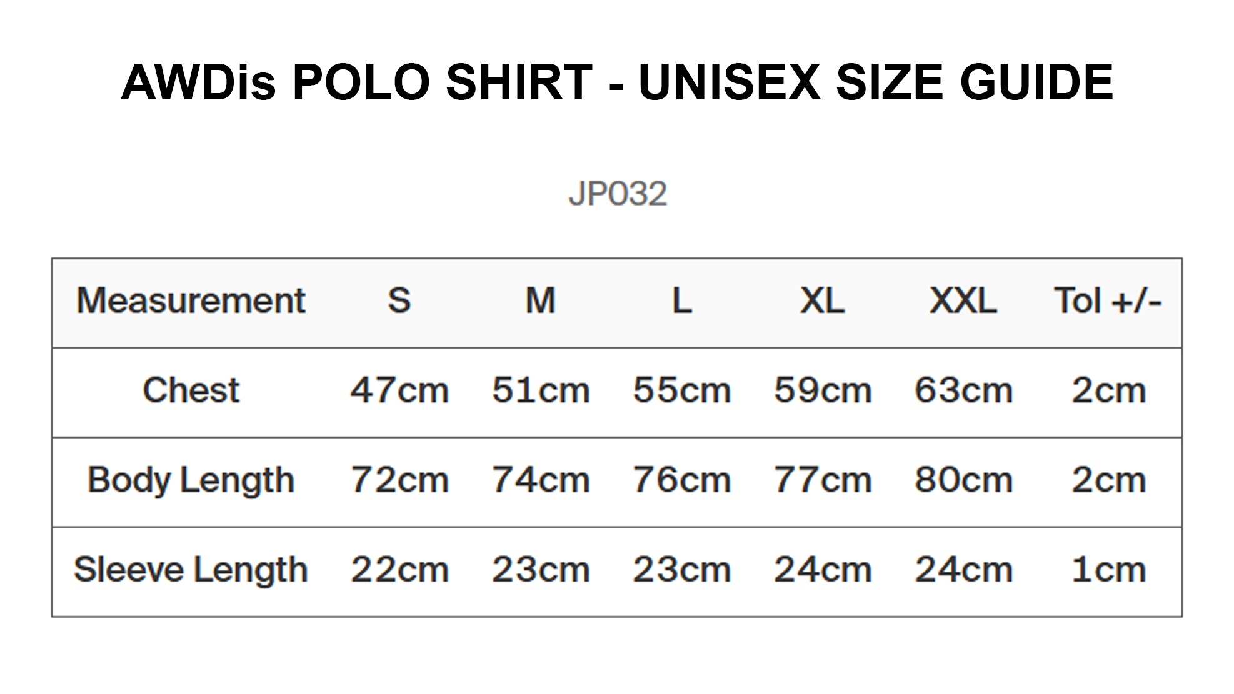Click the 80cm body length for XXL
1234x694 pixels.
point(963,480)
